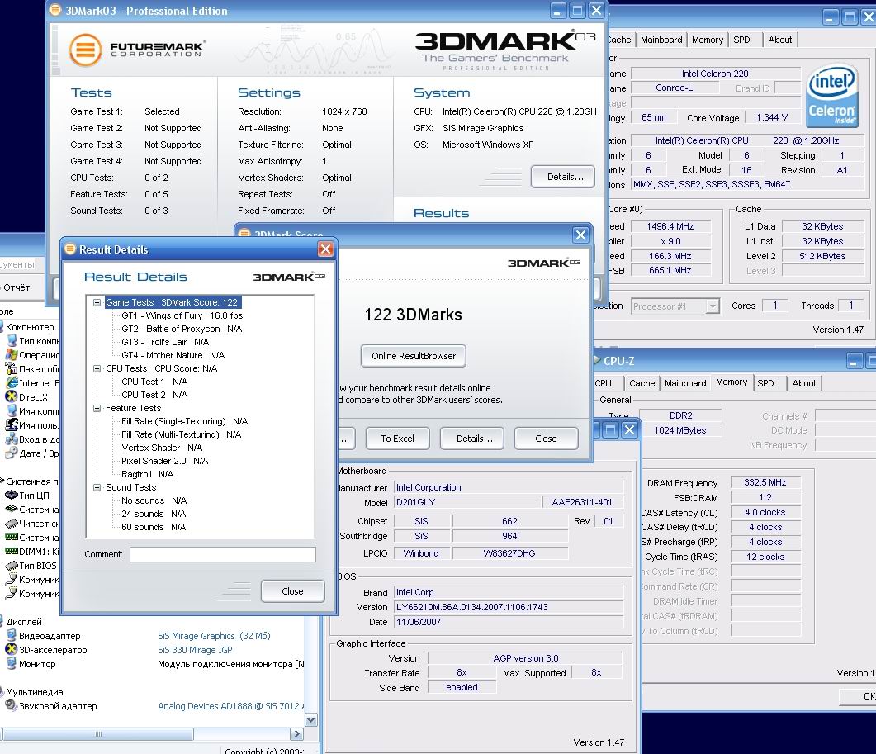Screen dimensions: 876x754
Task: Click the 3DMark03 title bar app icon
Action: pos(54,10)
